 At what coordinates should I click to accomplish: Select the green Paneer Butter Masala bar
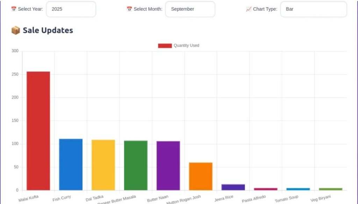pyautogui.click(x=136, y=165)
